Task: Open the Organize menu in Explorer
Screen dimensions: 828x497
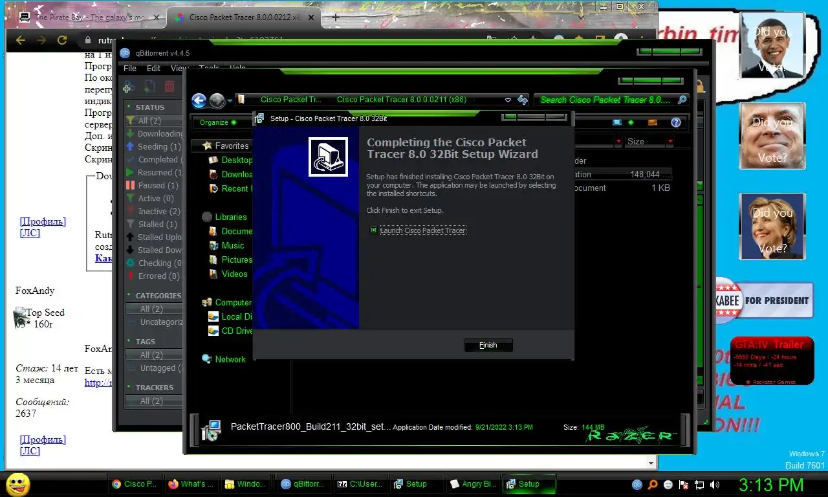Action: pos(218,122)
